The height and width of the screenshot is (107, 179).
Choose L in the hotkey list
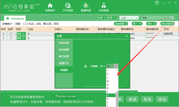pos(111,78)
